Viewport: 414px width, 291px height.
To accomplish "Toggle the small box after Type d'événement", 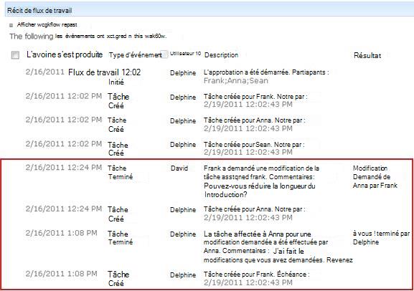I will (164, 54).
